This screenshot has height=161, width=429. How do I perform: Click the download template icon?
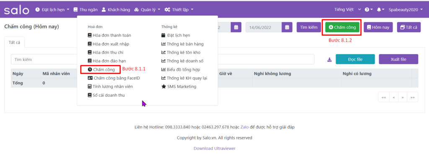click(329, 59)
